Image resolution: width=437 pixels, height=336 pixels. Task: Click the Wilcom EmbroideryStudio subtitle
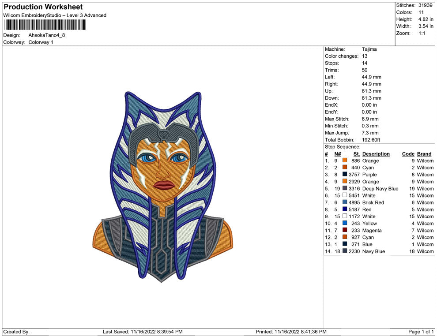55,15
